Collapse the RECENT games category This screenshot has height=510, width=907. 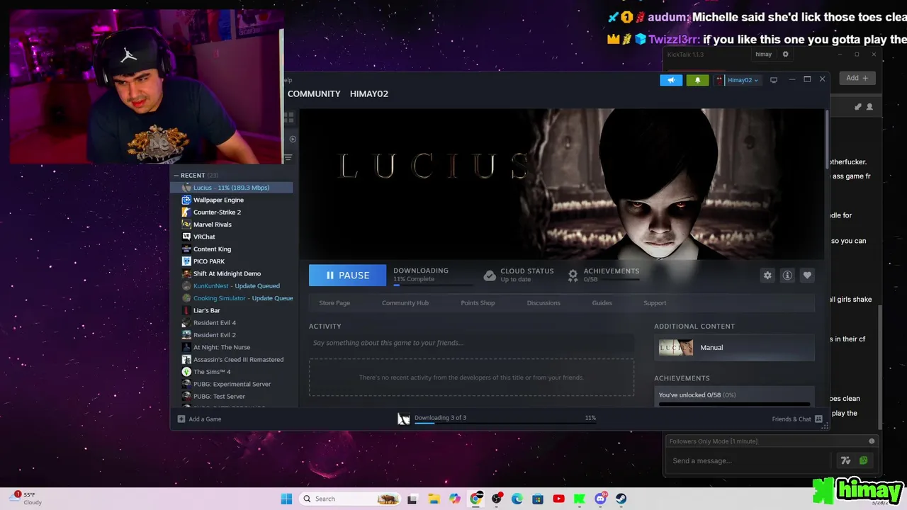pyautogui.click(x=176, y=175)
